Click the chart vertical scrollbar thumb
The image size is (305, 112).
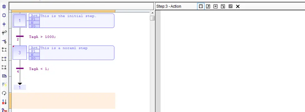click(153, 18)
